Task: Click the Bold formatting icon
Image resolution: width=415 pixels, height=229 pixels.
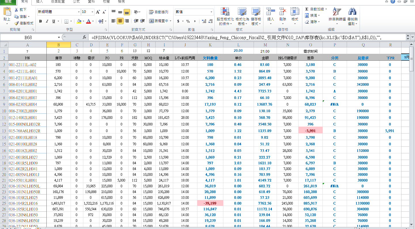Action: (40, 21)
